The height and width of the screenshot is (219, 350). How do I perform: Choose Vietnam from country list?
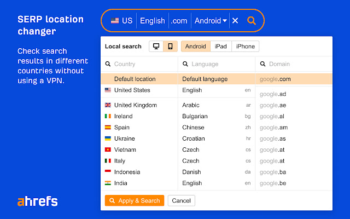(139, 149)
